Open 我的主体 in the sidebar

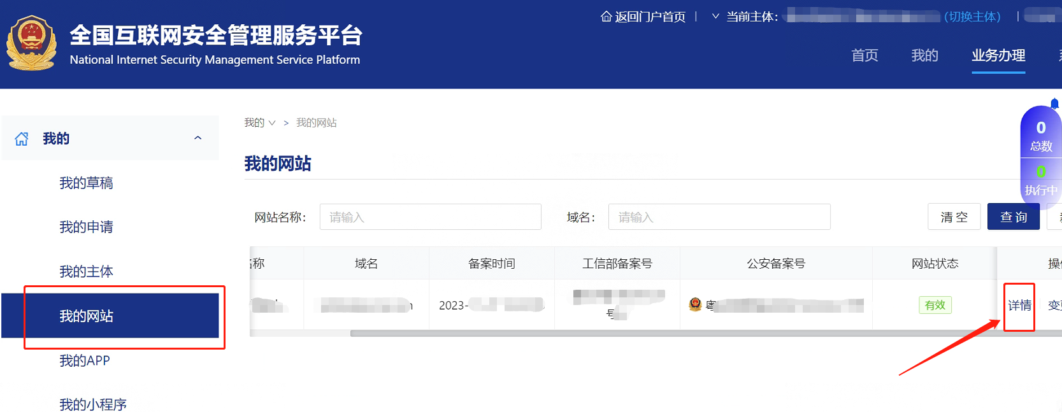point(86,272)
